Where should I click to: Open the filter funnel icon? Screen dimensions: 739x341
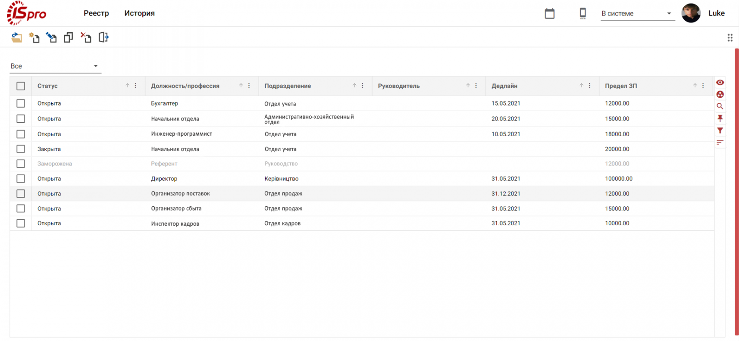(720, 130)
